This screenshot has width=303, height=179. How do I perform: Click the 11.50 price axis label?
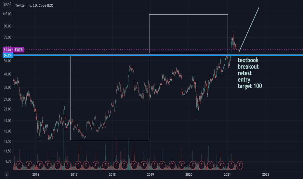pos(7,151)
